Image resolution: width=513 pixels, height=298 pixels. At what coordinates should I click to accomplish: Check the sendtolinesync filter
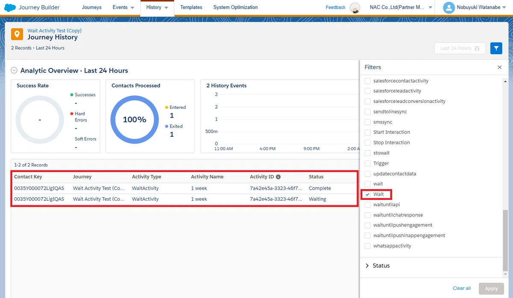[368, 111]
